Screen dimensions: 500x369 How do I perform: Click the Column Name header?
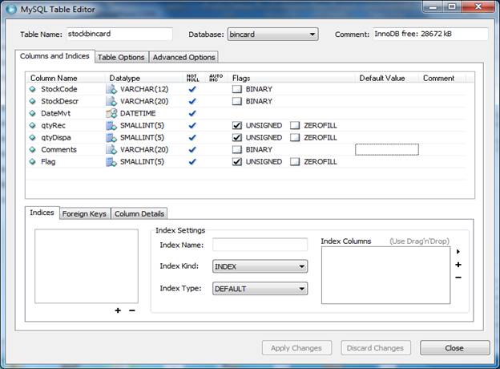pyautogui.click(x=54, y=78)
